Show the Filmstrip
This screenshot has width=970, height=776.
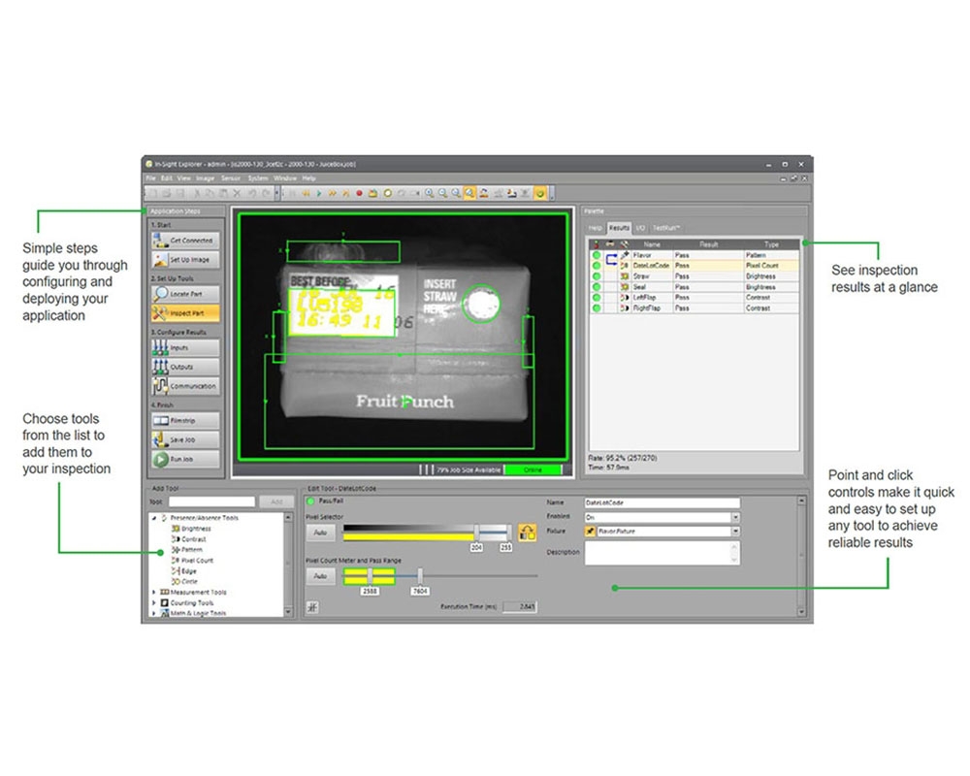click(185, 421)
